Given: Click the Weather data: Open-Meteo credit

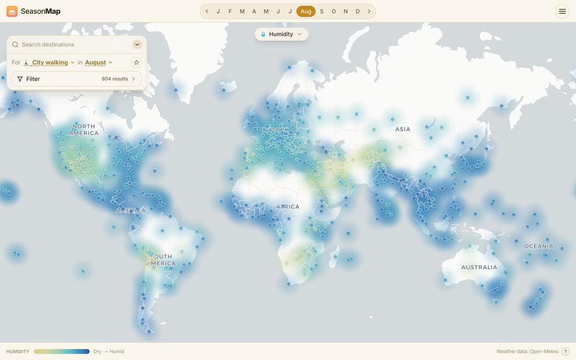Looking at the screenshot, I should tap(527, 352).
